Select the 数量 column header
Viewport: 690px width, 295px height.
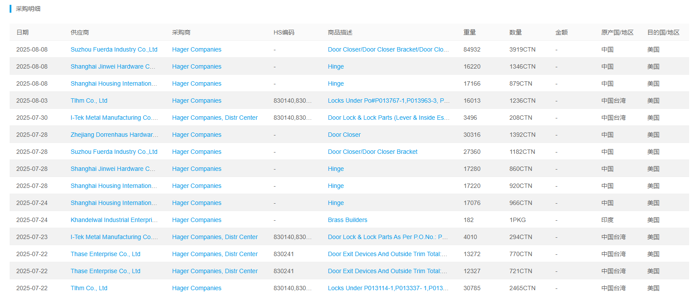[515, 32]
